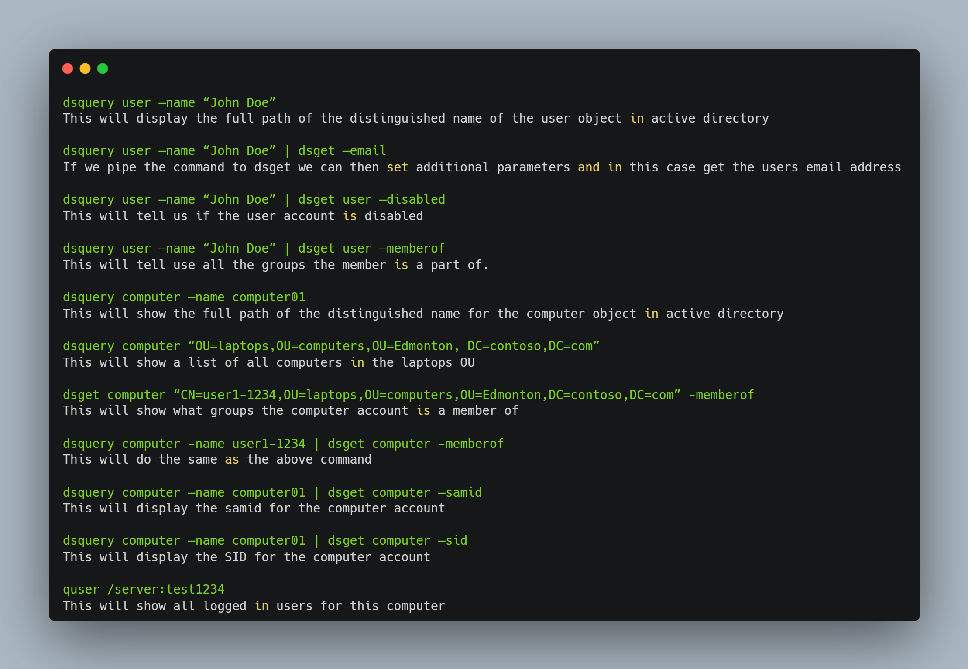Click the dsget computer –sid command line

coord(265,541)
